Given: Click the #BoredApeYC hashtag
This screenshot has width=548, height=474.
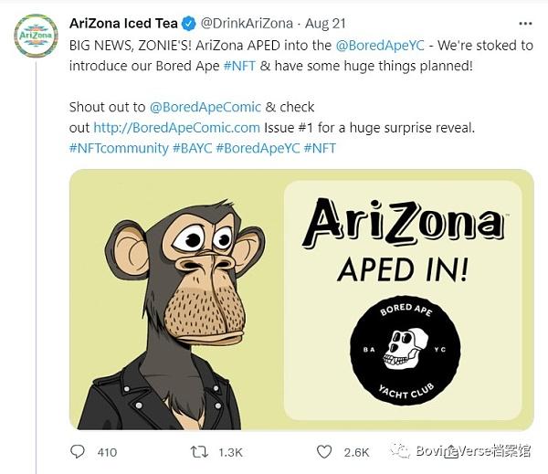Looking at the screenshot, I should coord(258,148).
